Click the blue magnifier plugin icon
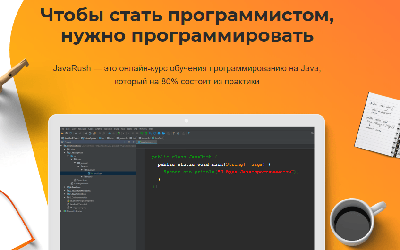This screenshot has height=250, width=400. tap(150, 133)
